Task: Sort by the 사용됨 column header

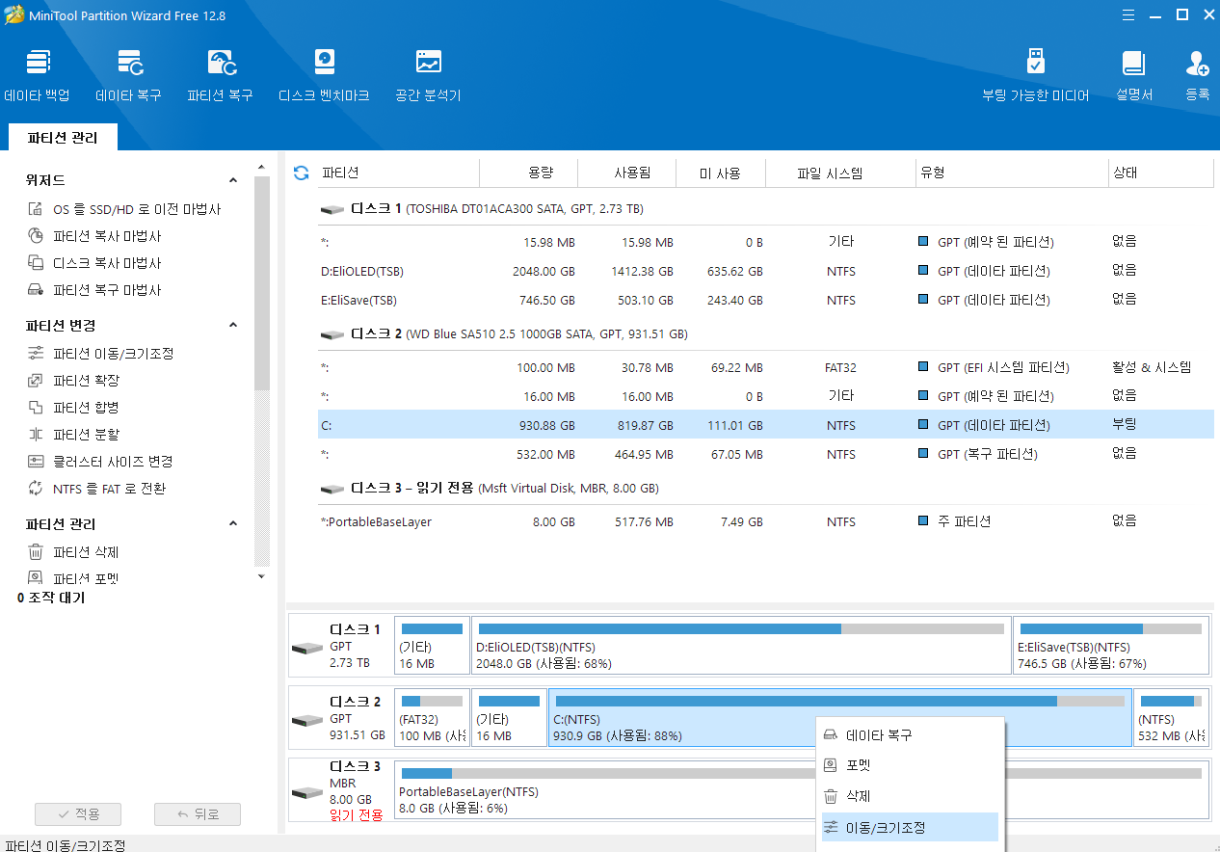Action: click(x=625, y=173)
